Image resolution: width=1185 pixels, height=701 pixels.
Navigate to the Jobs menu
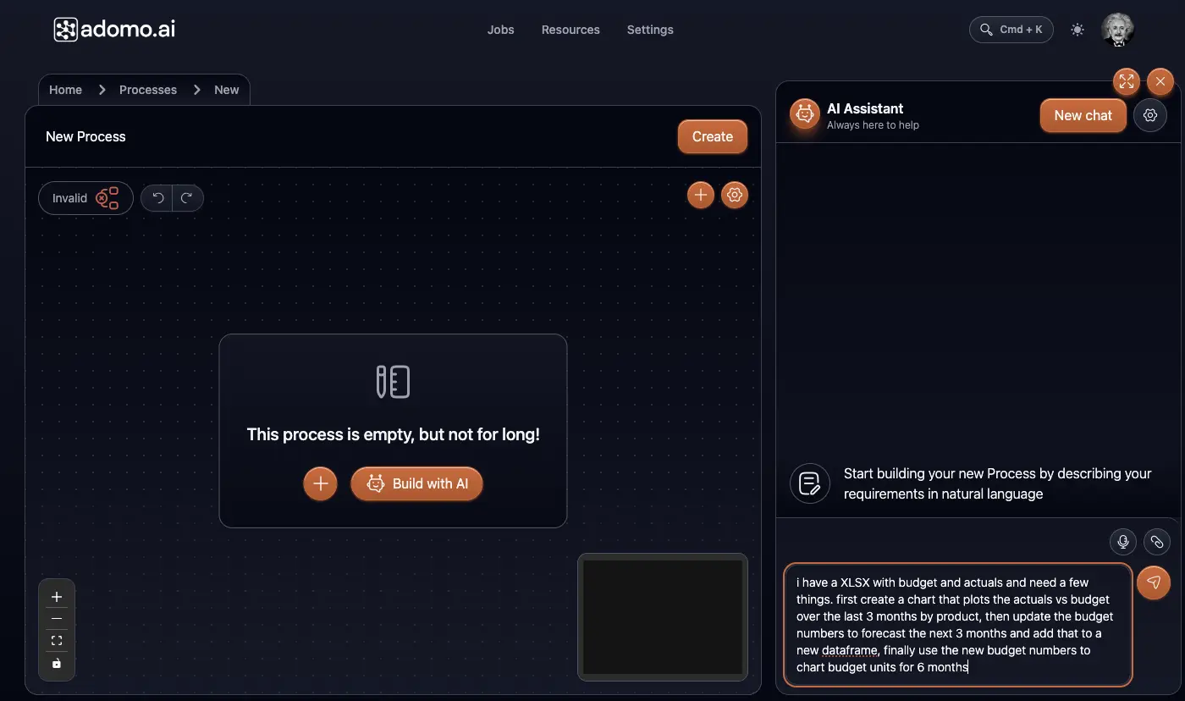coord(500,30)
